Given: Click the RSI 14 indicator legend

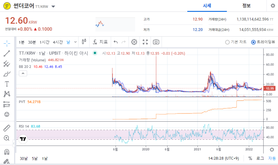Looking at the screenshot, I should pos(24,126).
